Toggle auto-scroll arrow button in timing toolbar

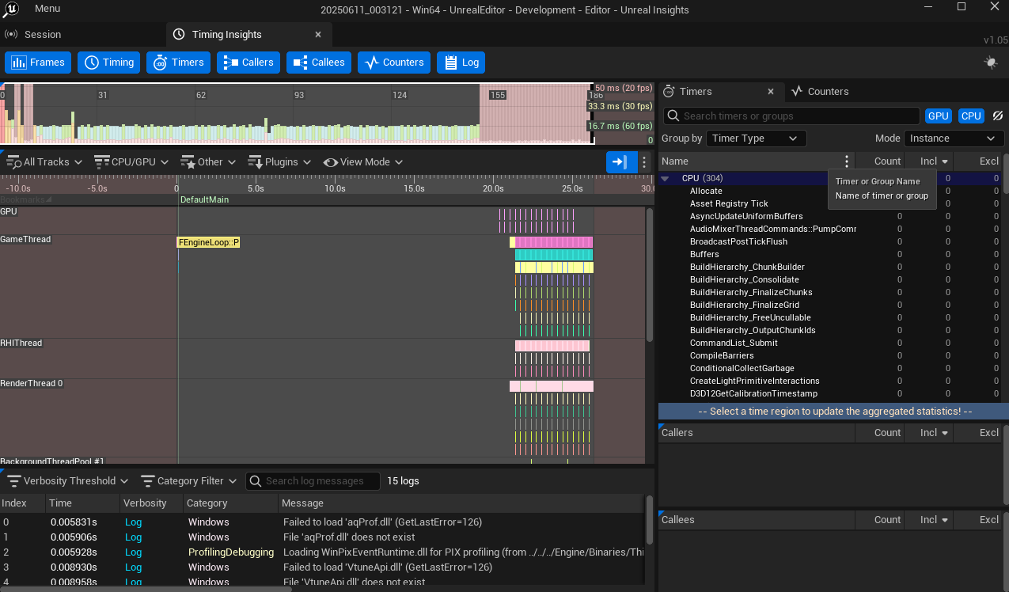(620, 162)
